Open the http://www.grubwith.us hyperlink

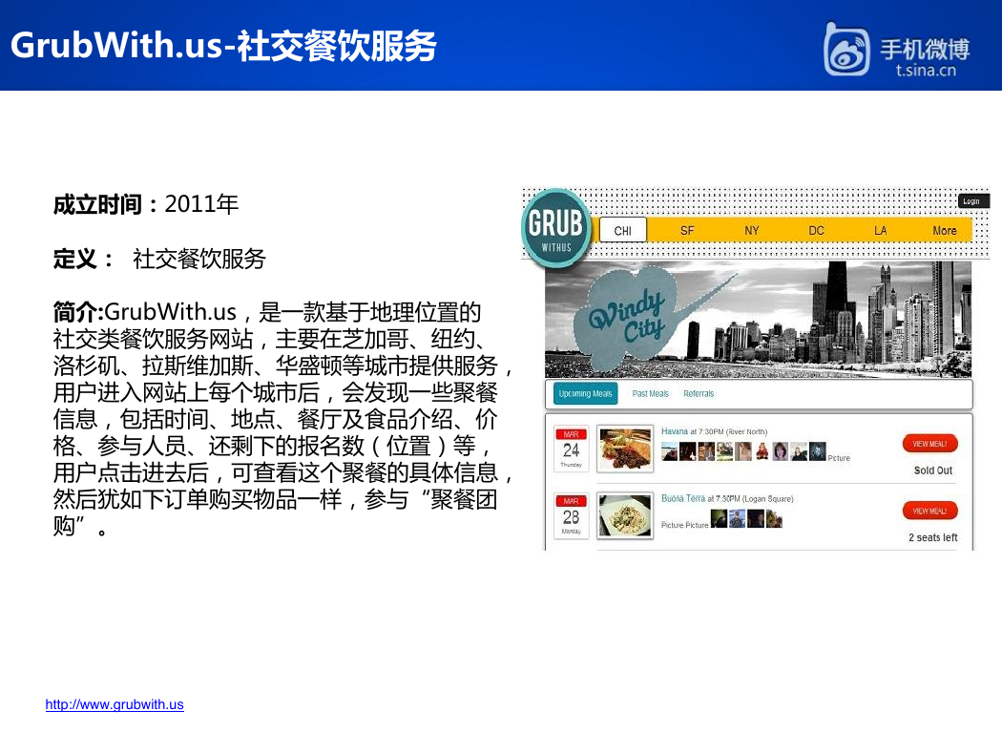(115, 704)
